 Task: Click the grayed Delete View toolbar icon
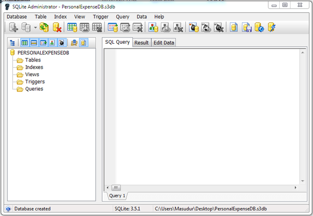point(178,27)
